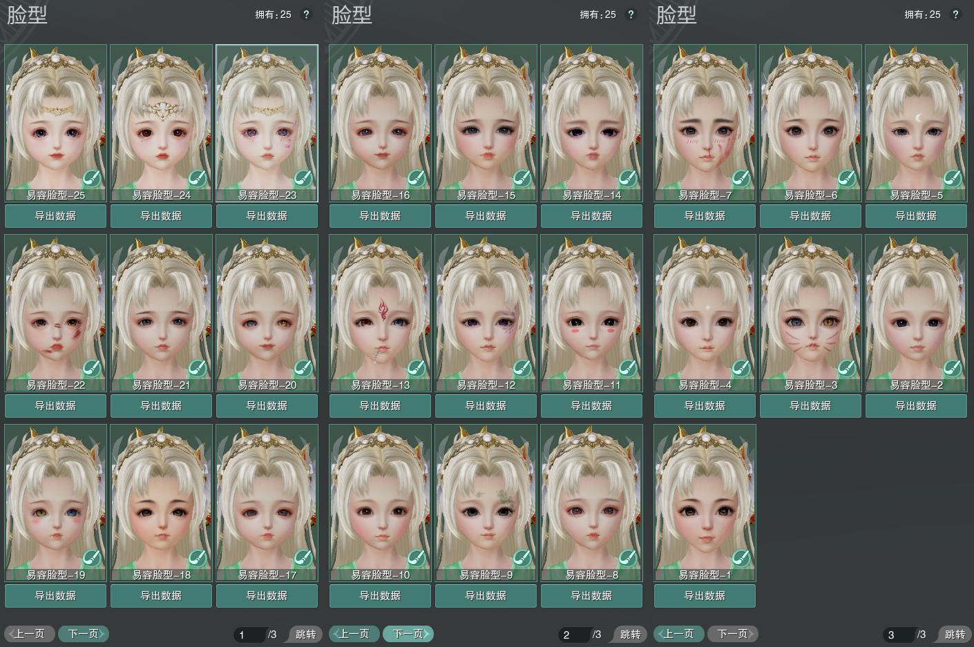Open help icon in page 1 panel
This screenshot has height=647, width=974.
pyautogui.click(x=307, y=15)
